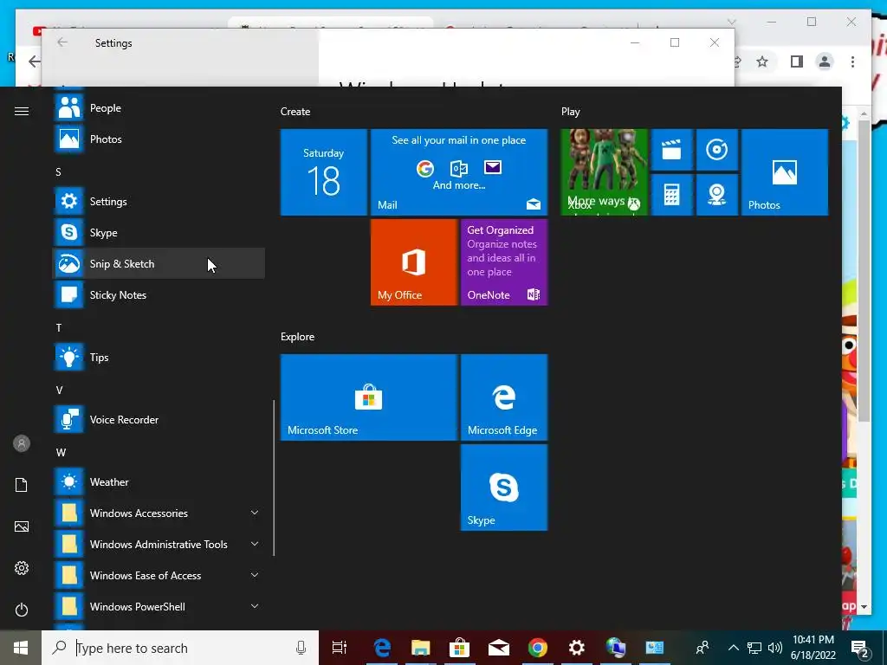Expand the Windows Administrative Tools folder
This screenshot has width=887, height=665.
click(159, 544)
